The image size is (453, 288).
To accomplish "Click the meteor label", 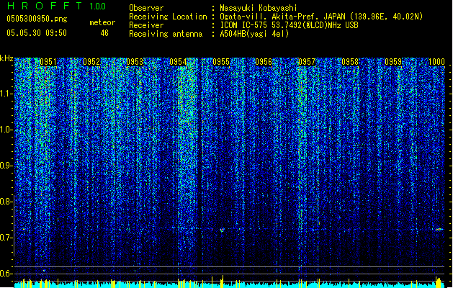I will pos(102,22).
